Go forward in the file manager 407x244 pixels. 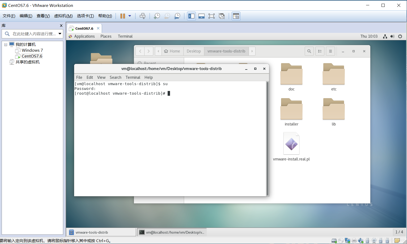tap(149, 51)
